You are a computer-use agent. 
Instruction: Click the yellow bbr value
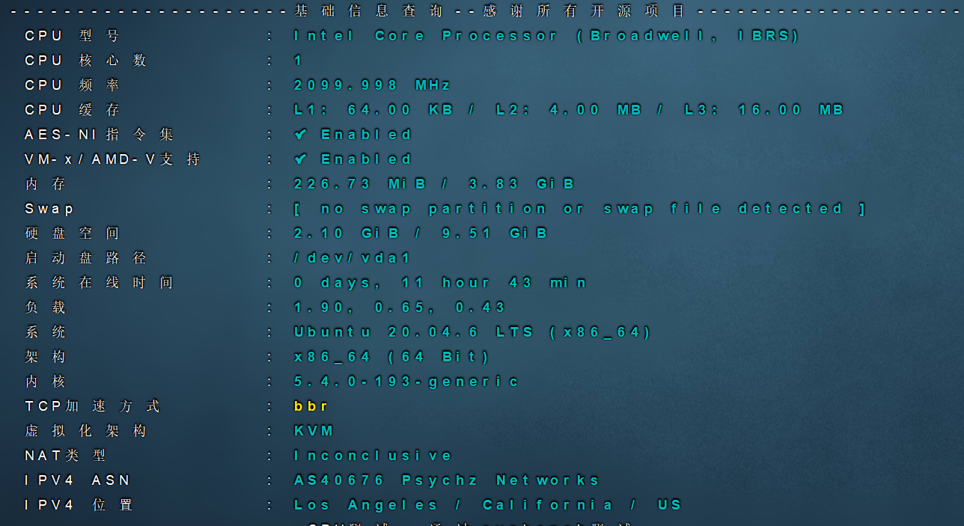click(311, 406)
